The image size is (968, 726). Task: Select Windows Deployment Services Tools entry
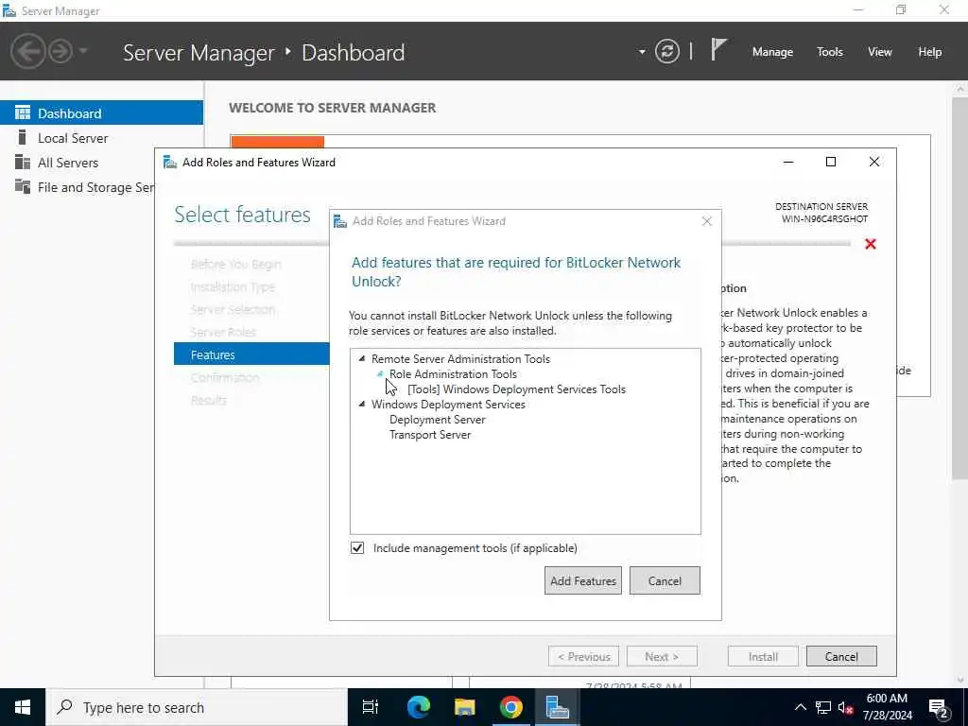click(x=516, y=389)
